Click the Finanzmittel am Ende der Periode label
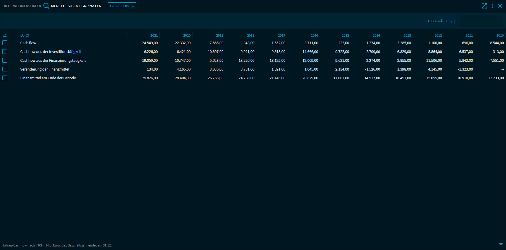Screen dimensions: 506x250 click(x=48, y=78)
